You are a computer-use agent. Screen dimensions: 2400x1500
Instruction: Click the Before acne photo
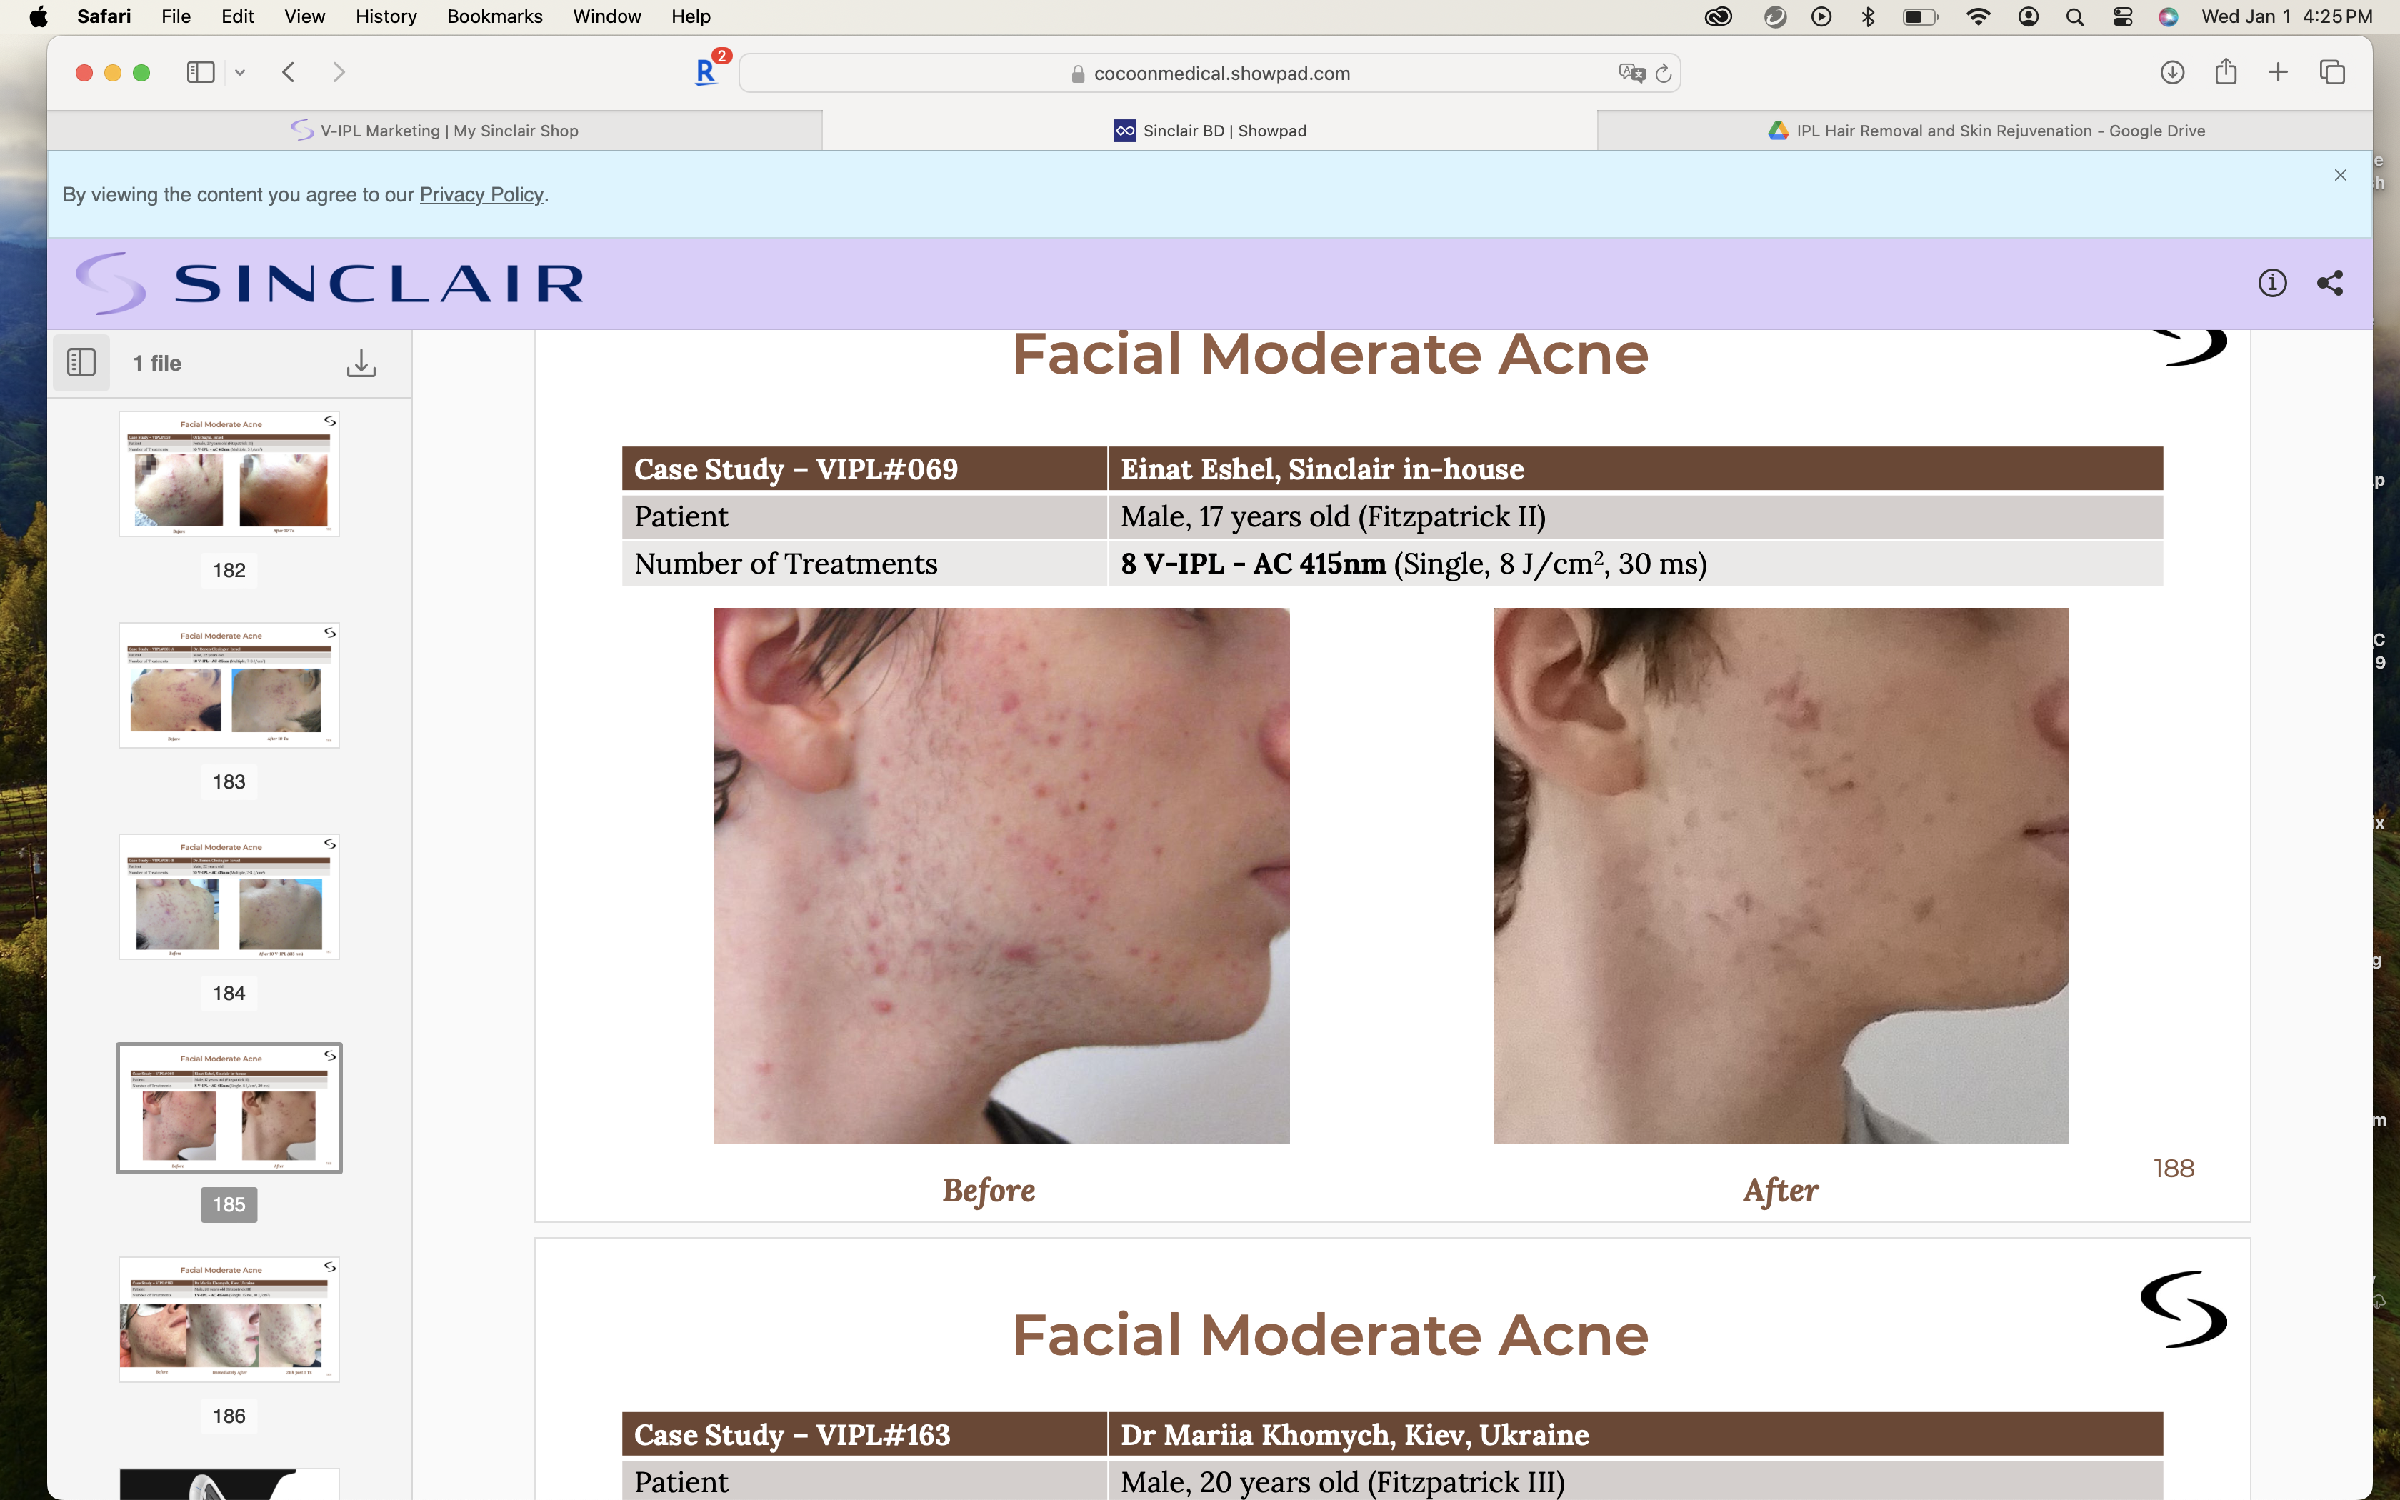pyautogui.click(x=1001, y=876)
